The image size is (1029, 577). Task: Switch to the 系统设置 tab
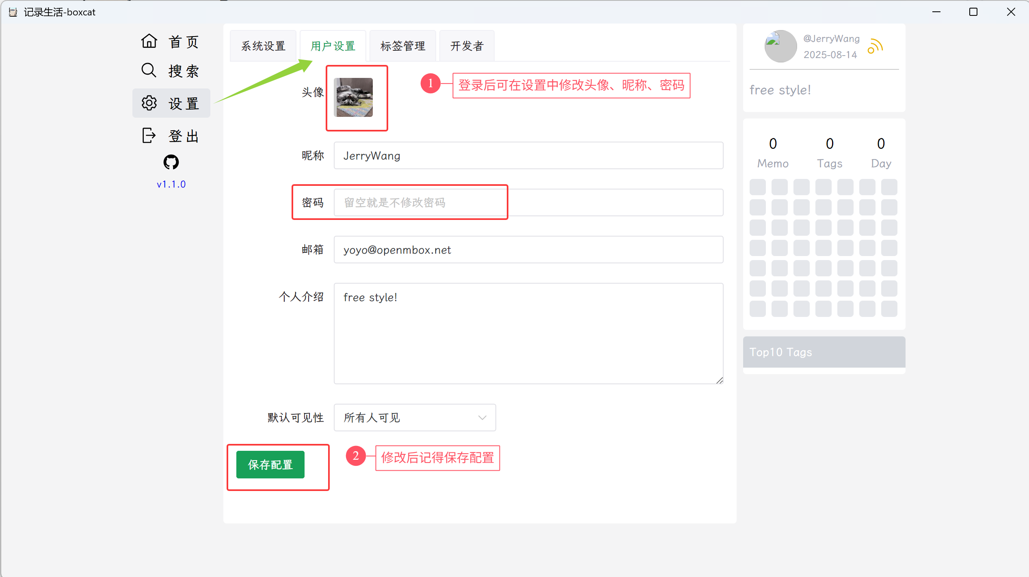click(263, 46)
